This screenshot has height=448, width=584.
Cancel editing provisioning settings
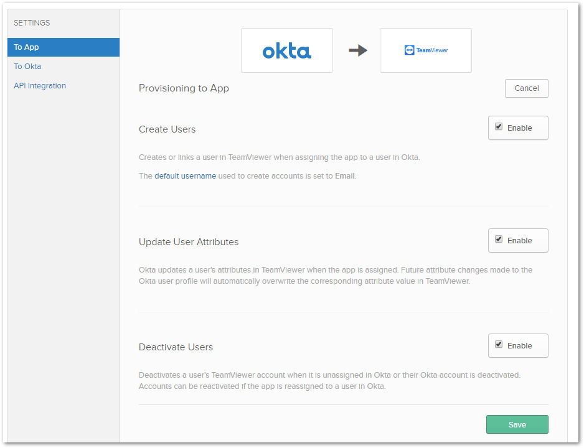pos(526,88)
